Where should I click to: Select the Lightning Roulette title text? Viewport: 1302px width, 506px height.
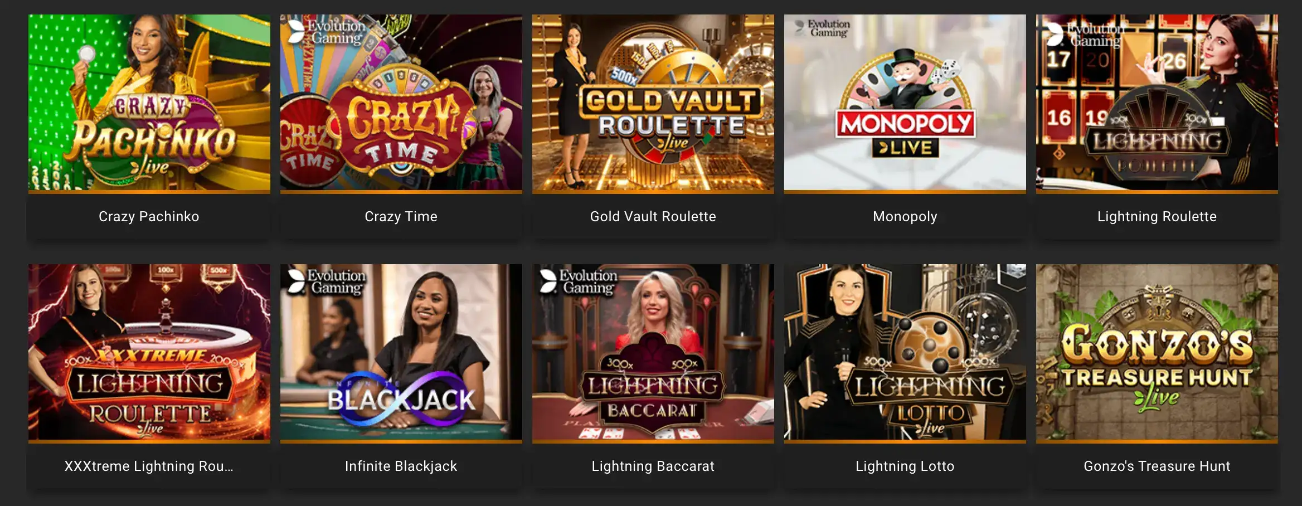point(1157,217)
